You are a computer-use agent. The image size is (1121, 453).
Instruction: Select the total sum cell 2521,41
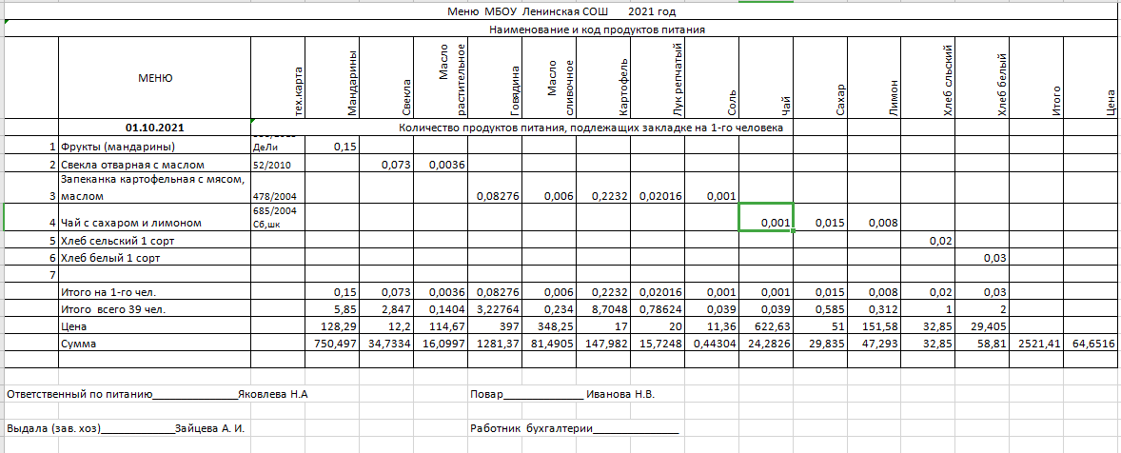(x=1036, y=344)
